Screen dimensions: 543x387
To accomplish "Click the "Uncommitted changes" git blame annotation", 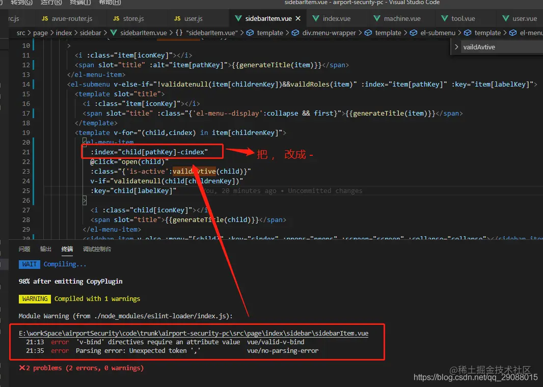I will point(325,191).
